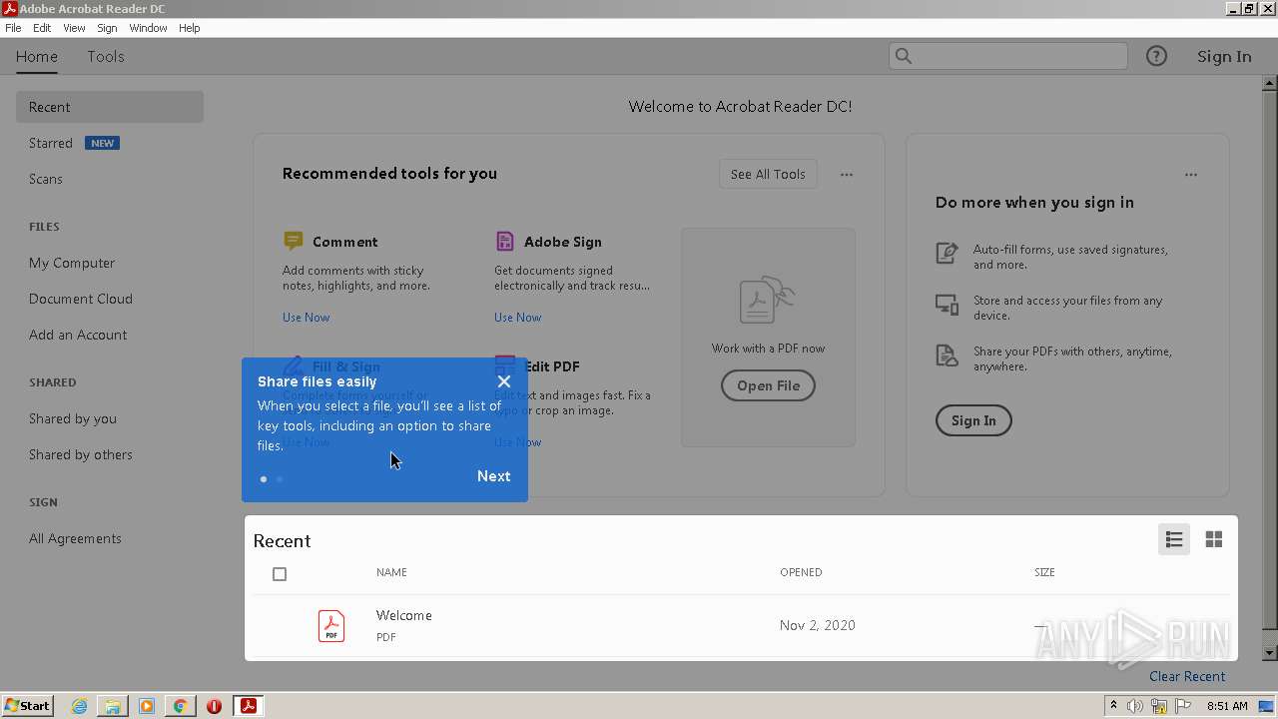Viewport: 1278px width, 719px height.
Task: Open Opera from the taskbar
Action: (214, 706)
